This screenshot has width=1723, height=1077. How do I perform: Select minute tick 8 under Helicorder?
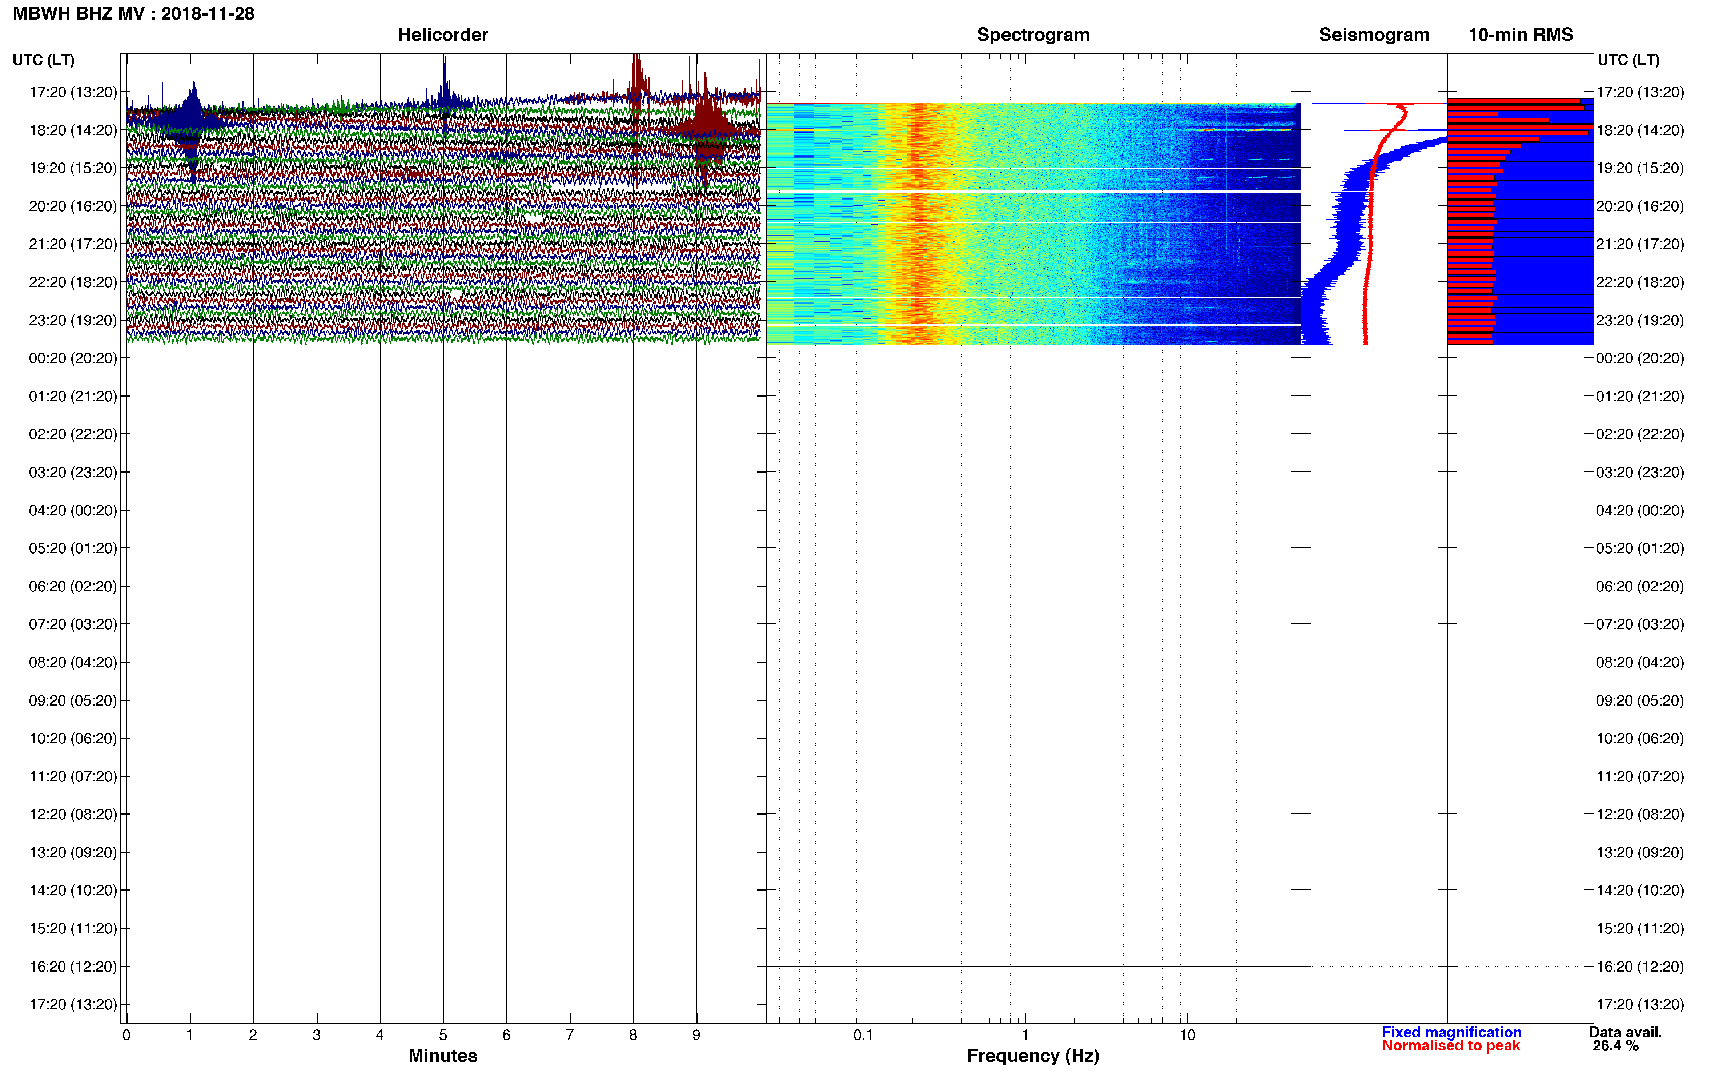click(633, 1035)
